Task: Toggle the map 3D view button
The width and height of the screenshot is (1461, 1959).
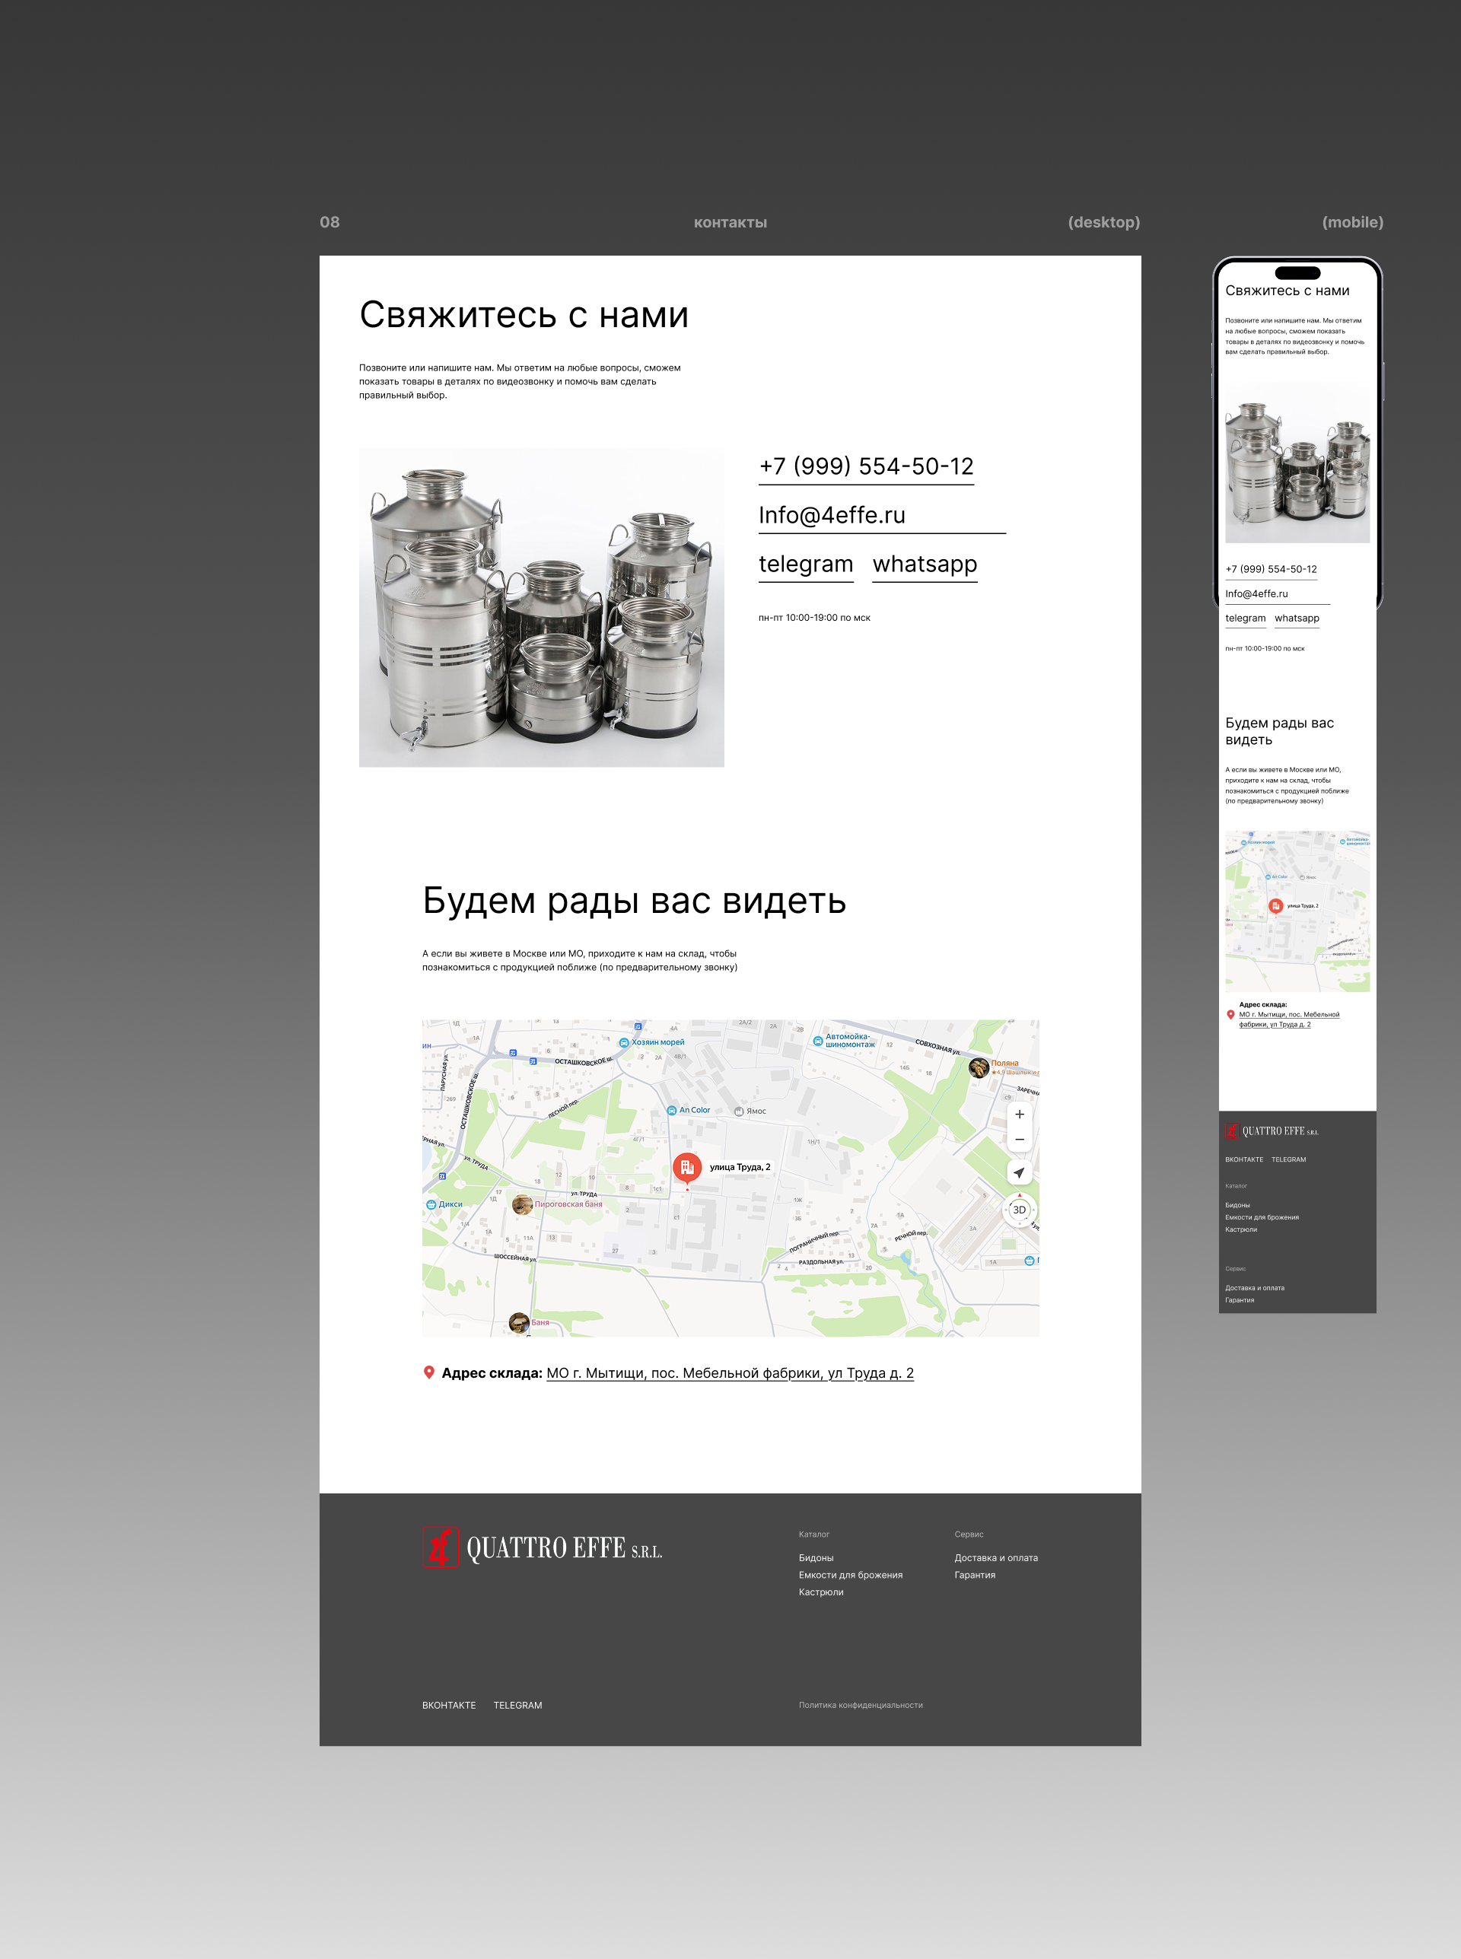Action: point(1019,1210)
